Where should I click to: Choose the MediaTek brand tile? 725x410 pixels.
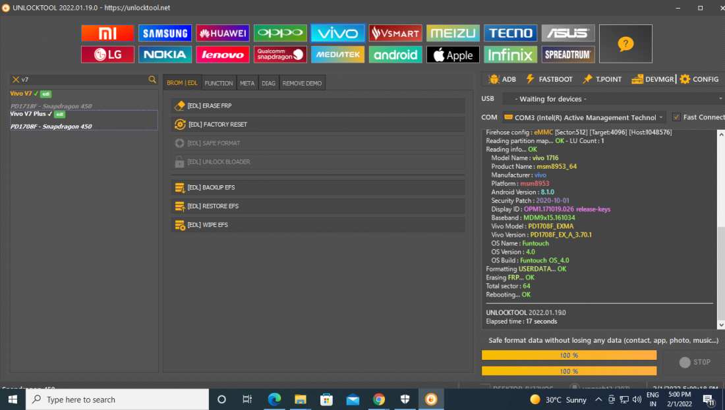[x=337, y=55]
